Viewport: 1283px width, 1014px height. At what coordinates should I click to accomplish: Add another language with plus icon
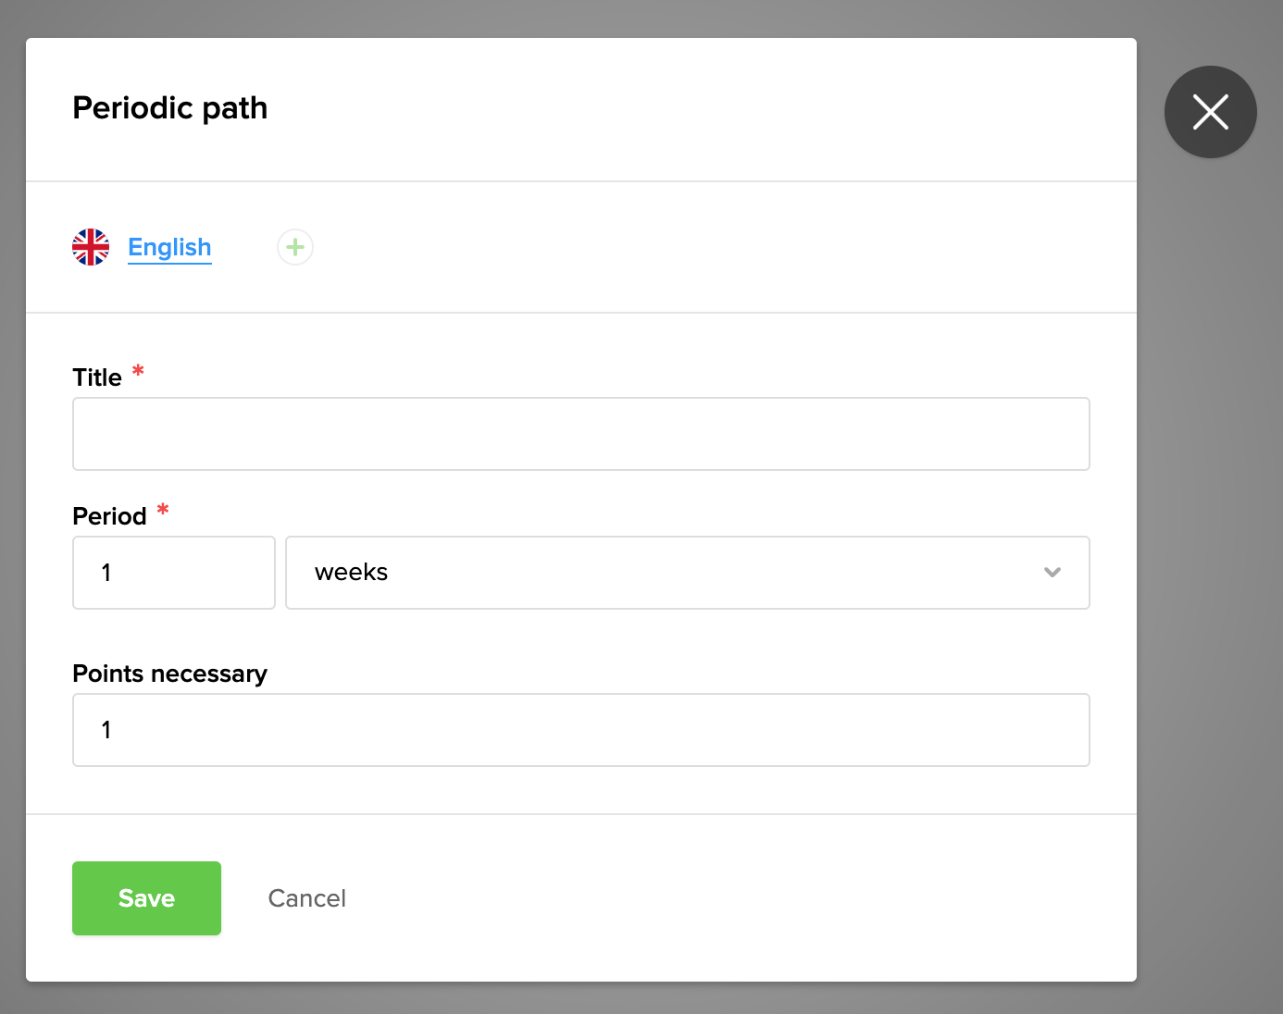click(x=295, y=247)
